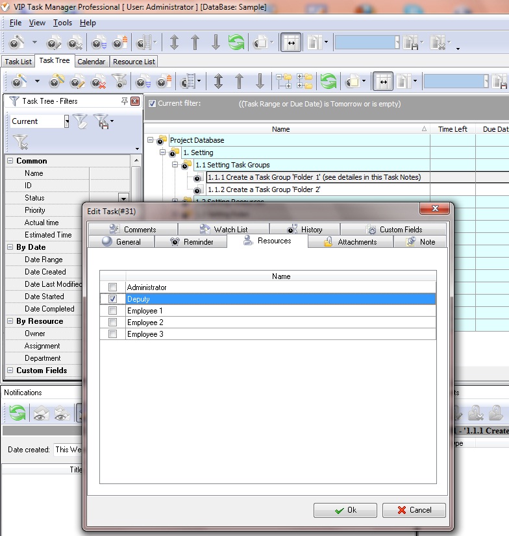Collapse the Project Database tree node
Image resolution: width=509 pixels, height=536 pixels.
[151, 140]
